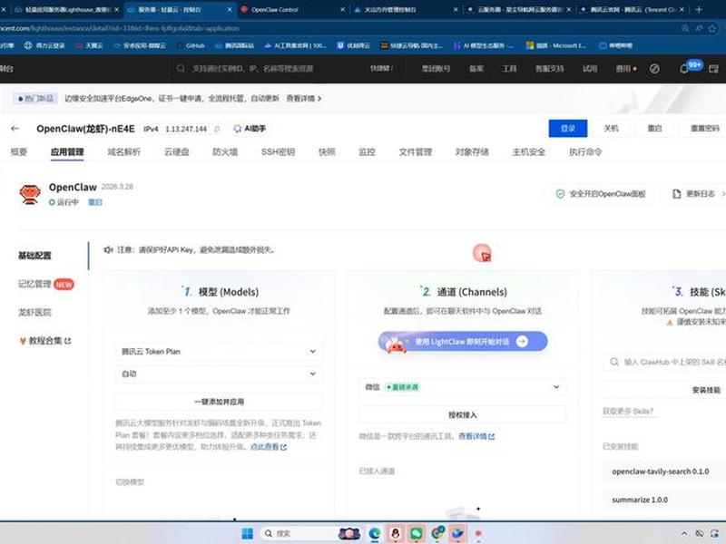Click the 重置密码 button
This screenshot has width=726, height=544.
704,129
